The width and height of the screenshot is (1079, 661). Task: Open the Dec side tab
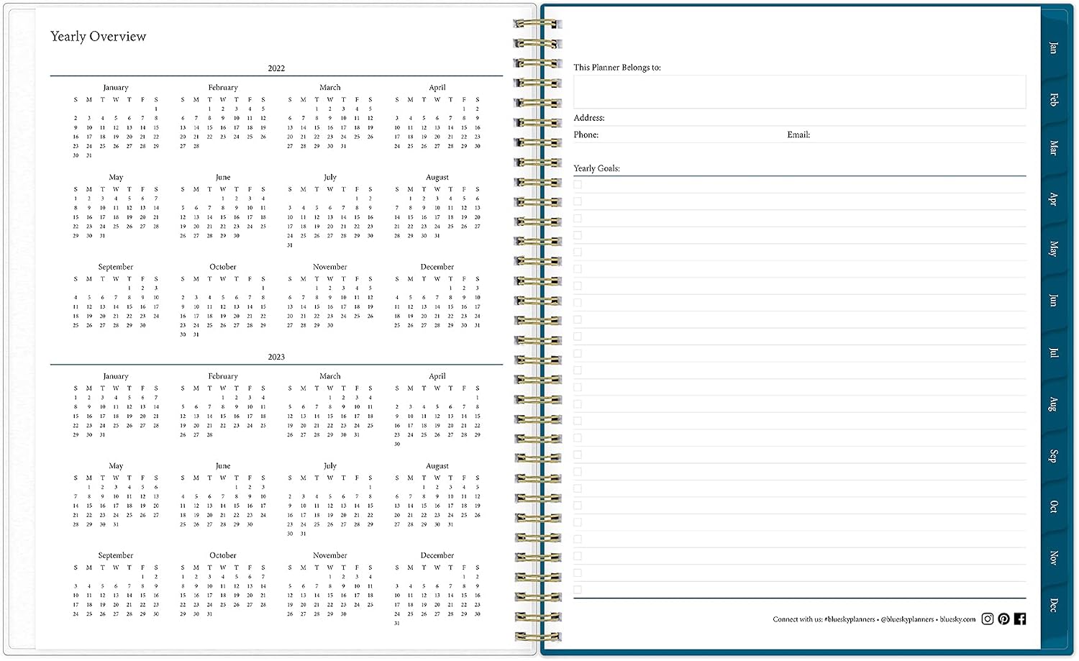pos(1053,605)
